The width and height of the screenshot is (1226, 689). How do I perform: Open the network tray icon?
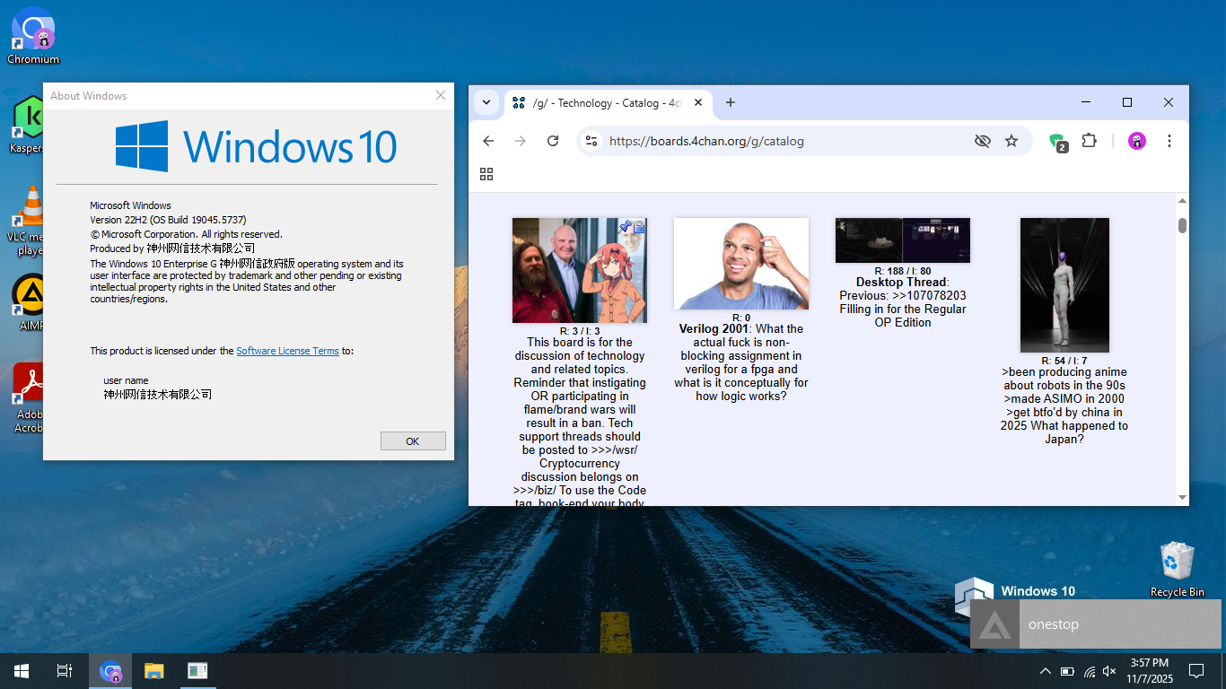(x=1089, y=671)
